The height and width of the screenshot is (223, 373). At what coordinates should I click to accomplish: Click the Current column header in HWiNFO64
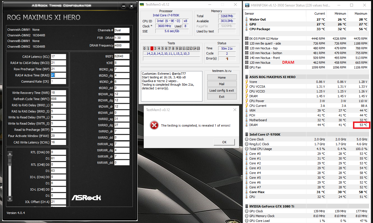(320, 14)
